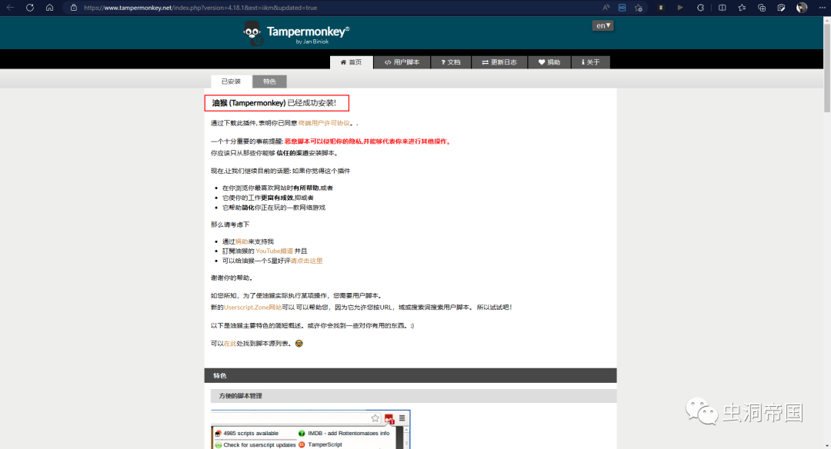Visit the Userscript.Zone网站 link
Image resolution: width=831 pixels, height=449 pixels.
(x=253, y=307)
